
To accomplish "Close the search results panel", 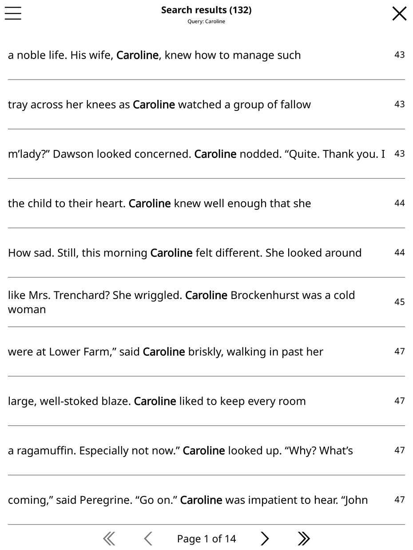I will pos(399,14).
